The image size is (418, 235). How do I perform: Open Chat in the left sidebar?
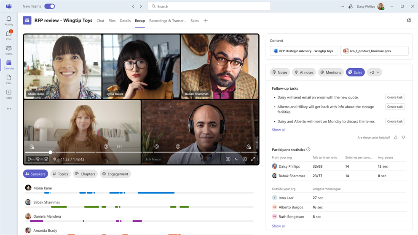click(9, 35)
